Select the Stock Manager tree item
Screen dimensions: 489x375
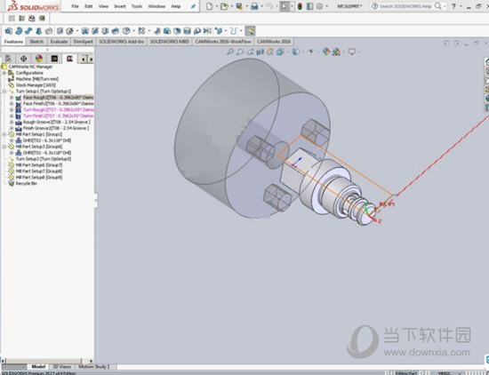pos(36,85)
